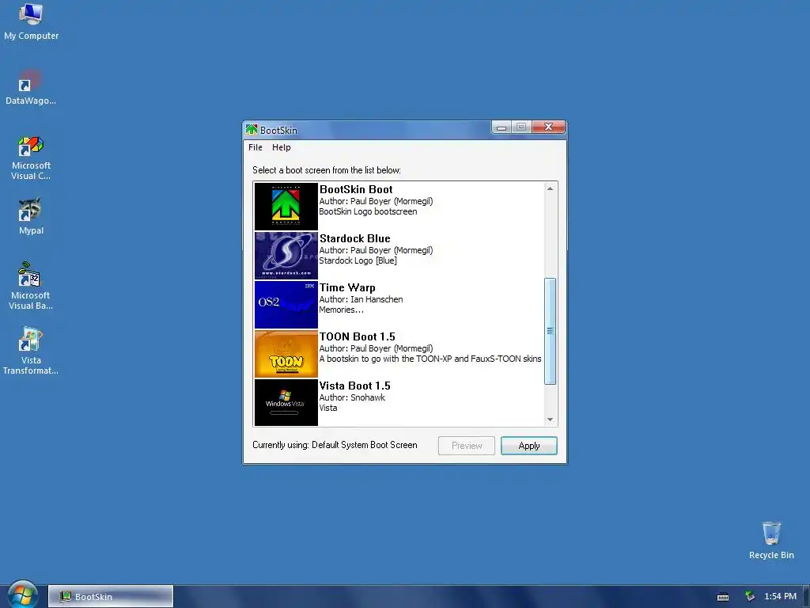The image size is (810, 608).
Task: Open the My Computer desktop icon
Action: click(31, 21)
